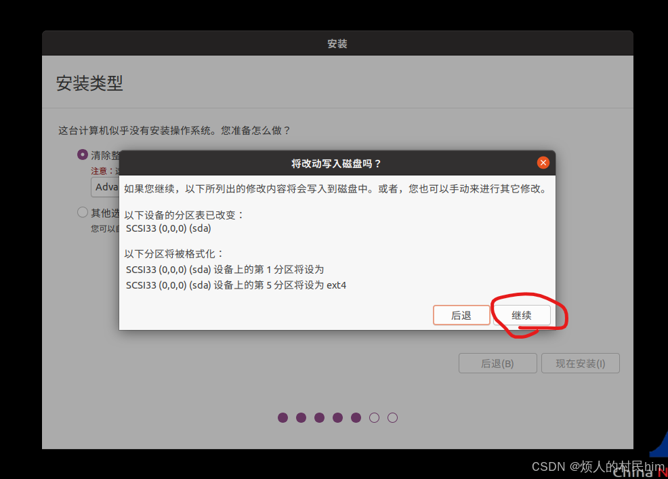
Task: Click the 继续 button in the dialog
Action: (x=521, y=316)
